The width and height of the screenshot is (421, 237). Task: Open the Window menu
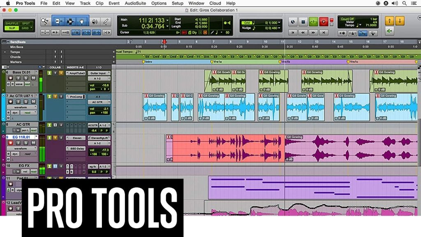pos(196,3)
